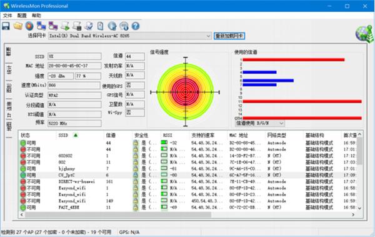Open the yellow folder toolbar icon
Image resolution: width=375 pixels, height=237 pixels.
[x=18, y=26]
